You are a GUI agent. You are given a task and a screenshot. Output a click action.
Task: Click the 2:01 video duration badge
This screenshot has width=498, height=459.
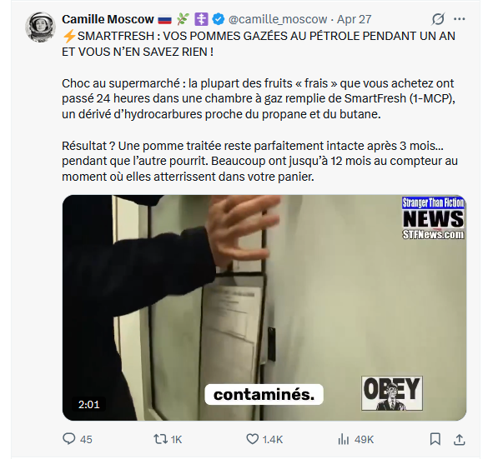click(88, 405)
